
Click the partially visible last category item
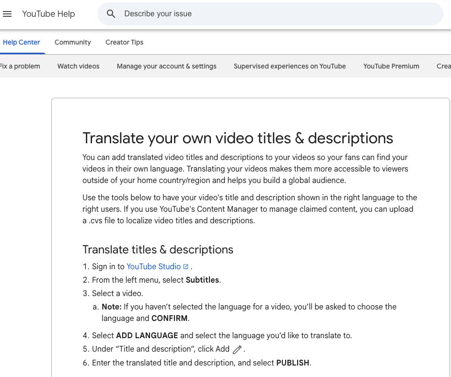click(x=443, y=66)
